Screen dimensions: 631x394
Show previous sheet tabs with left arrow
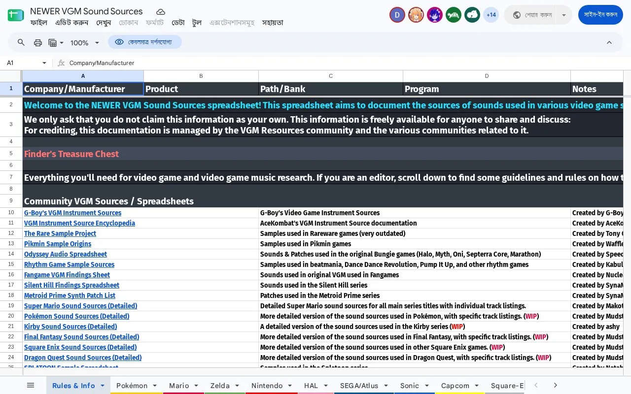tap(536, 385)
